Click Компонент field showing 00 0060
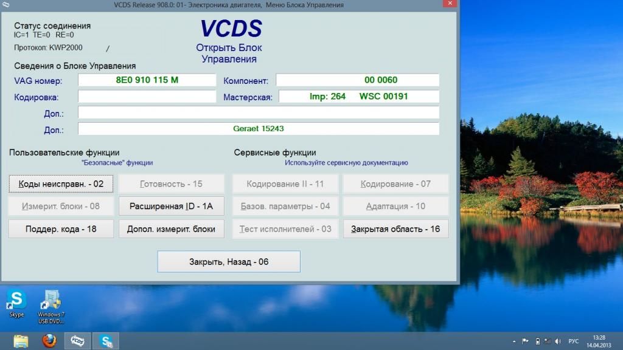The image size is (623, 350). [x=358, y=80]
